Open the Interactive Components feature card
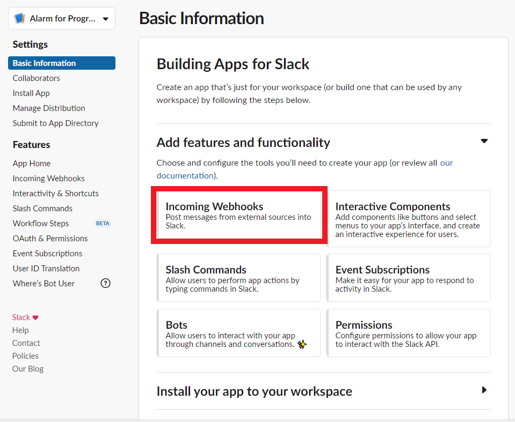 409,219
